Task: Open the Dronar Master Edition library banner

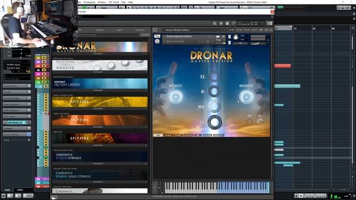Action: click(x=100, y=47)
